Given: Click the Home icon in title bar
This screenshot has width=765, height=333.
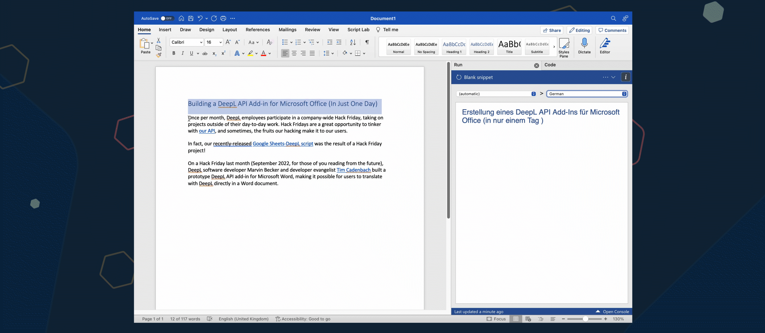Looking at the screenshot, I should click(x=181, y=18).
